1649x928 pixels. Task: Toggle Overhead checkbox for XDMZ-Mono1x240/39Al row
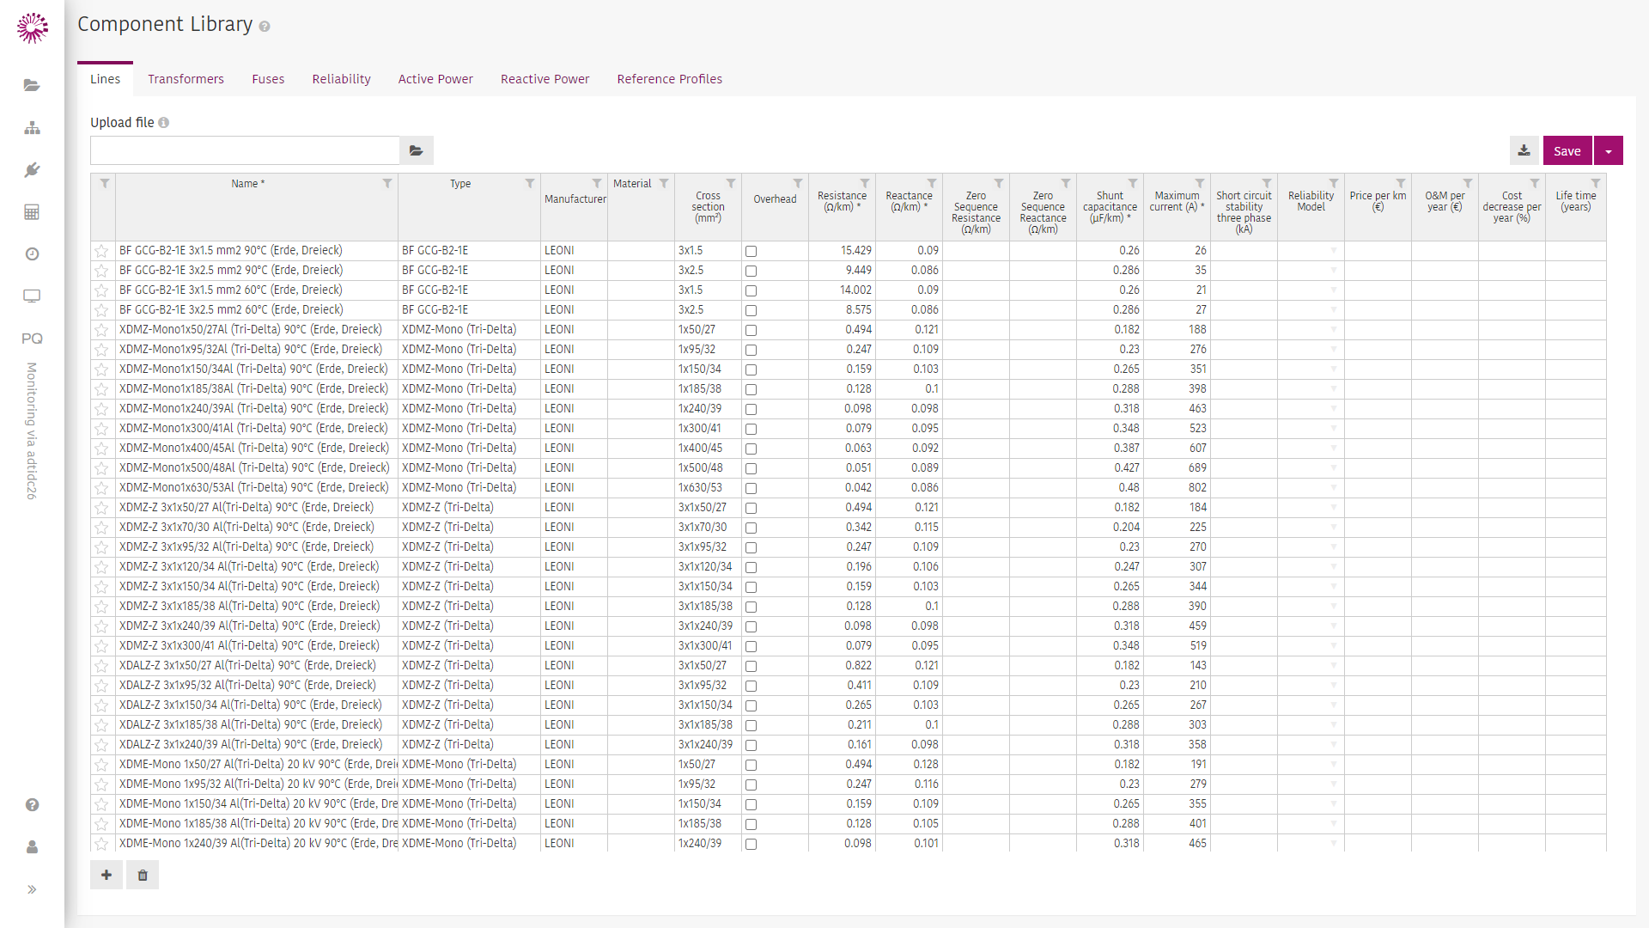tap(751, 410)
